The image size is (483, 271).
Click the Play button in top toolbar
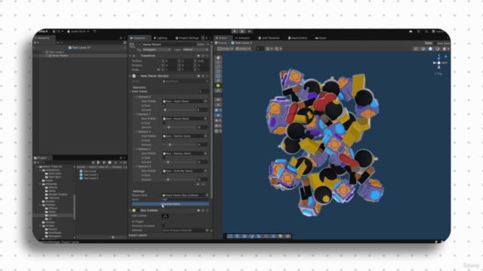(235, 32)
